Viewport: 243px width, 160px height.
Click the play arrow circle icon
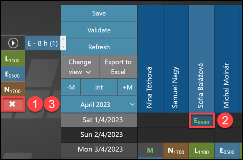point(13,43)
